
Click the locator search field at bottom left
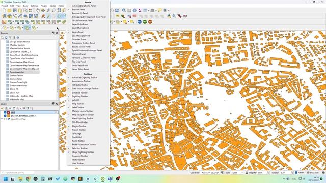click(x=17, y=173)
